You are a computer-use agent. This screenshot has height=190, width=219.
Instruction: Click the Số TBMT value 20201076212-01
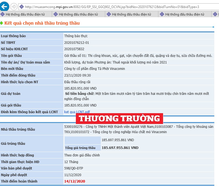[76, 42]
